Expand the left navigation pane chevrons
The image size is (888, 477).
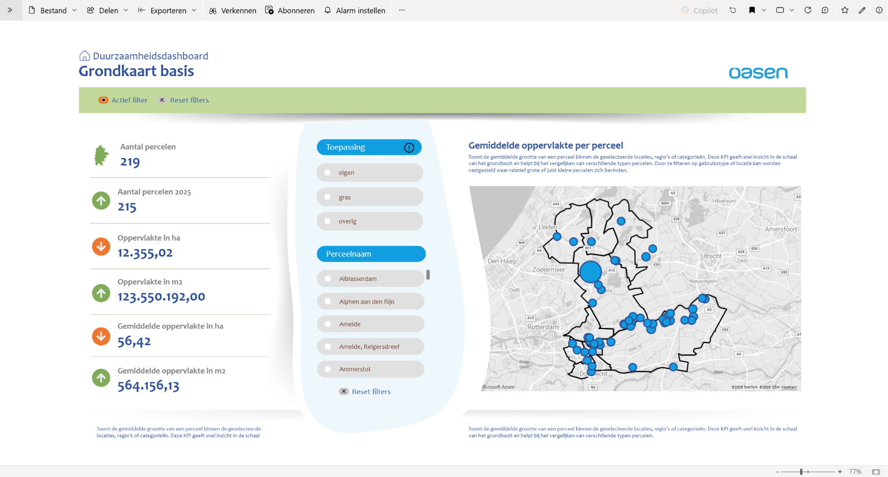click(10, 10)
